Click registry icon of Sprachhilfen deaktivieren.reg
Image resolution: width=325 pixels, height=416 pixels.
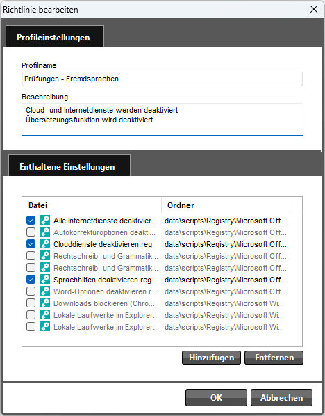click(45, 280)
